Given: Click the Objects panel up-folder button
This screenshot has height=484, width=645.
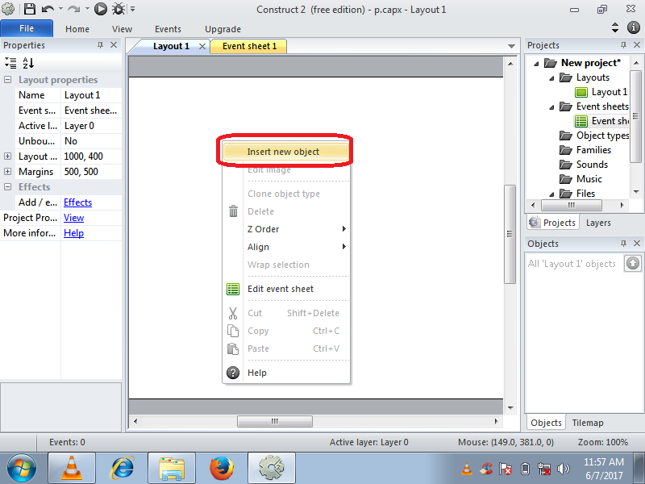Looking at the screenshot, I should point(633,263).
